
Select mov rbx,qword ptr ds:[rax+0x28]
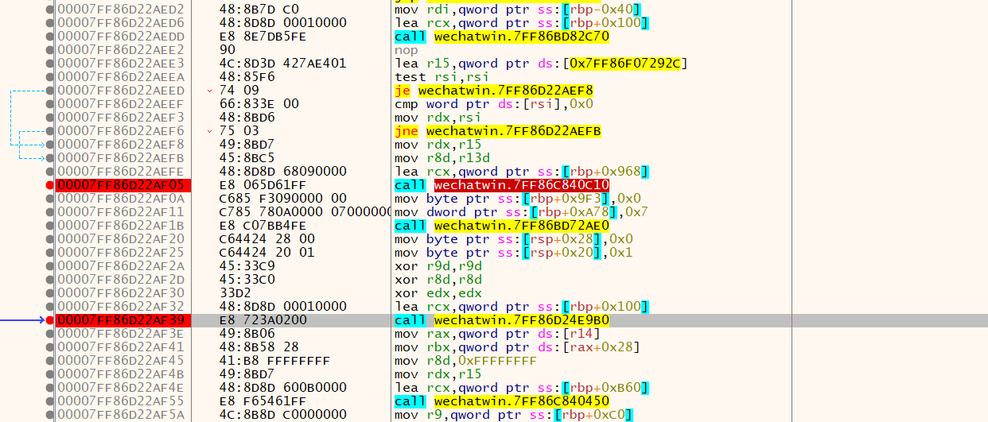click(517, 347)
